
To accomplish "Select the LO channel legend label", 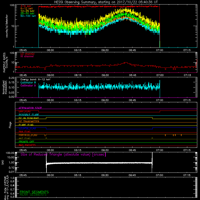I will pos(27,54).
